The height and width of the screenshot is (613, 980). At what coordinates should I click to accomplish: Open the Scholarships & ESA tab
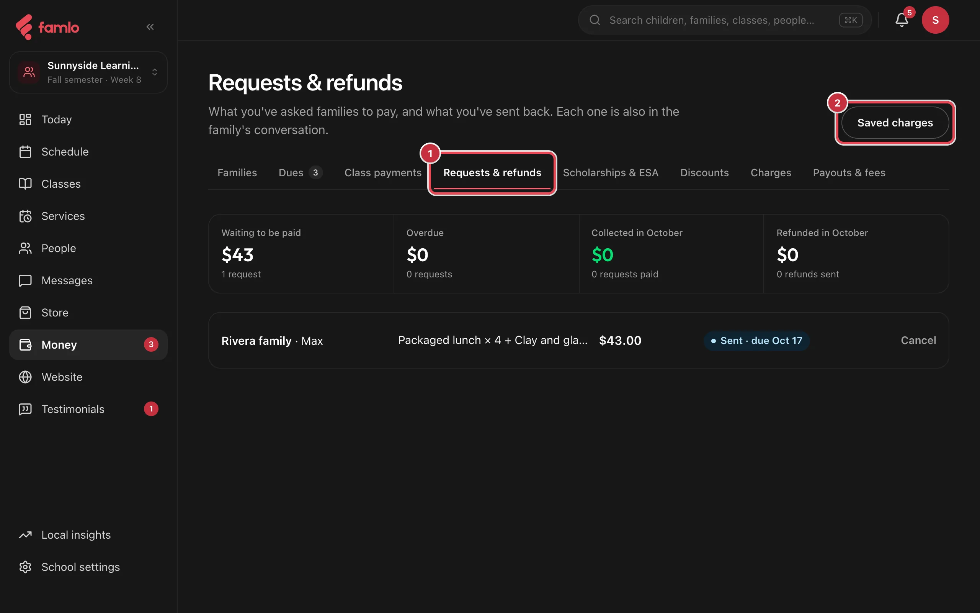pyautogui.click(x=610, y=173)
